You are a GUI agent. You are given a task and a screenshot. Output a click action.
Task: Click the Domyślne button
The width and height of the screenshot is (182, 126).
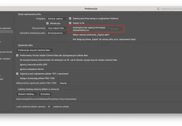click(45, 94)
